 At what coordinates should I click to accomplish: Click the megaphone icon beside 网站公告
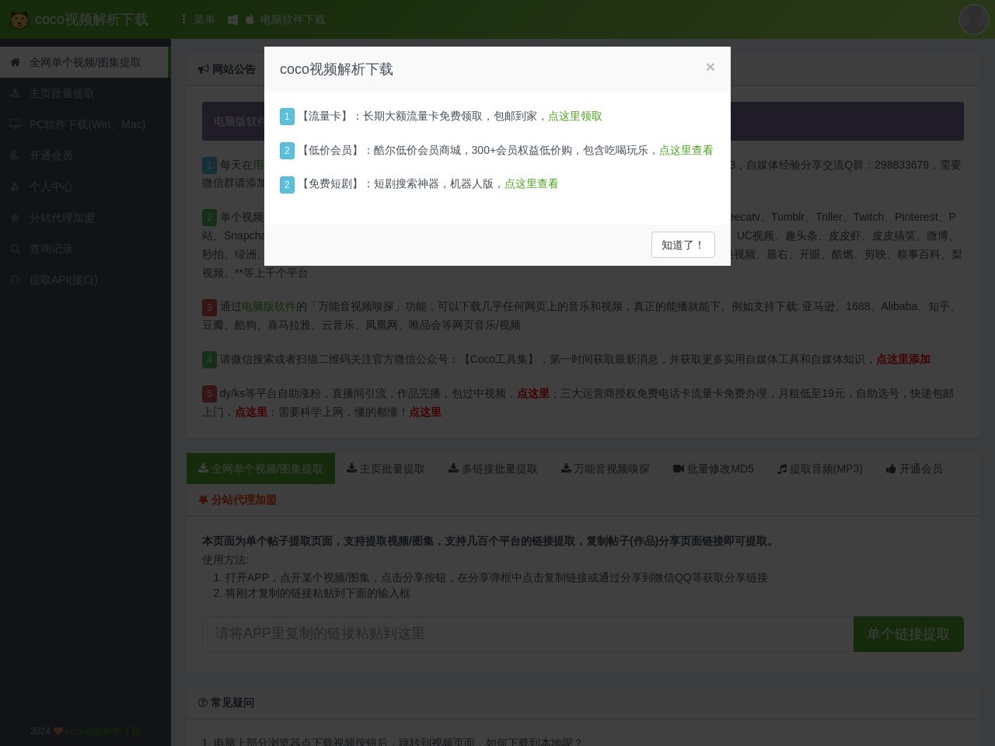tap(204, 69)
